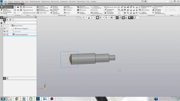
Task: Click Массив по сетке tool
Action: tap(111, 7)
